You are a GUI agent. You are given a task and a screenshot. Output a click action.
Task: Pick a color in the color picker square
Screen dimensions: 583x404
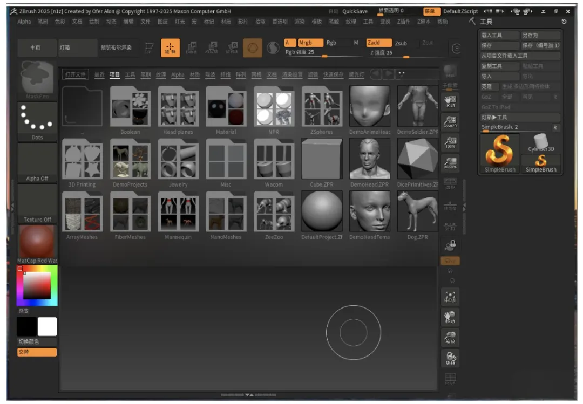point(37,285)
